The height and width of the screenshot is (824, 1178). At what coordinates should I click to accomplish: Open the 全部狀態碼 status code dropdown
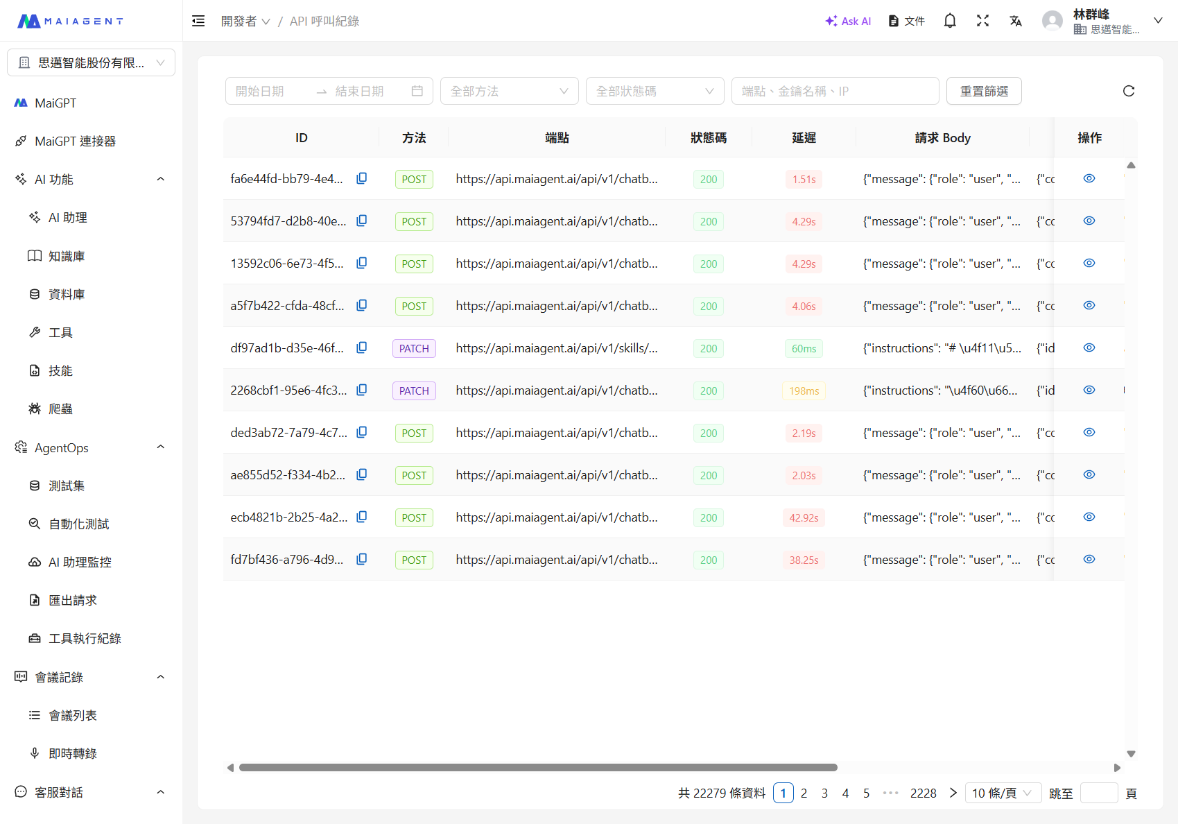coord(655,91)
